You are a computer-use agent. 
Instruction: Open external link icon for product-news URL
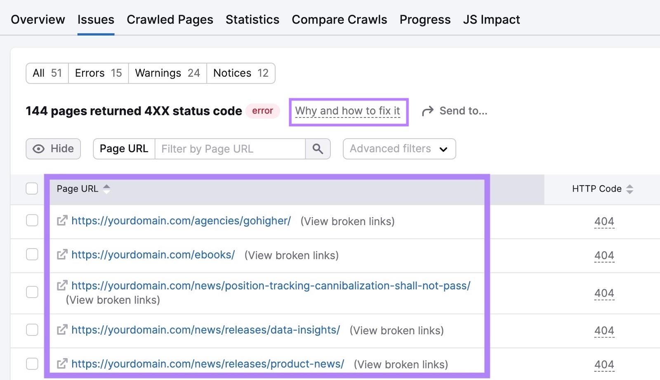(62, 364)
